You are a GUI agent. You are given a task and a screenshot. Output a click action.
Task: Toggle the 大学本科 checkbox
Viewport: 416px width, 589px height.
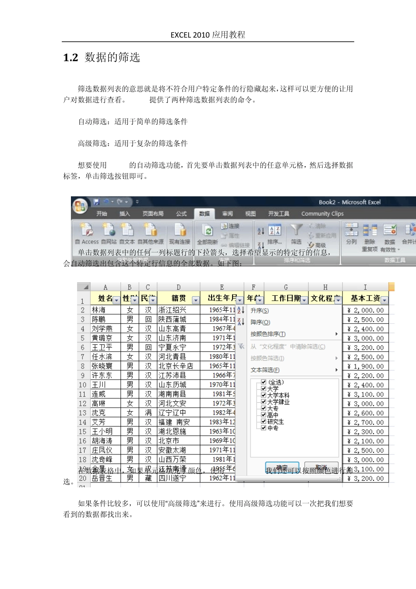[x=264, y=395]
